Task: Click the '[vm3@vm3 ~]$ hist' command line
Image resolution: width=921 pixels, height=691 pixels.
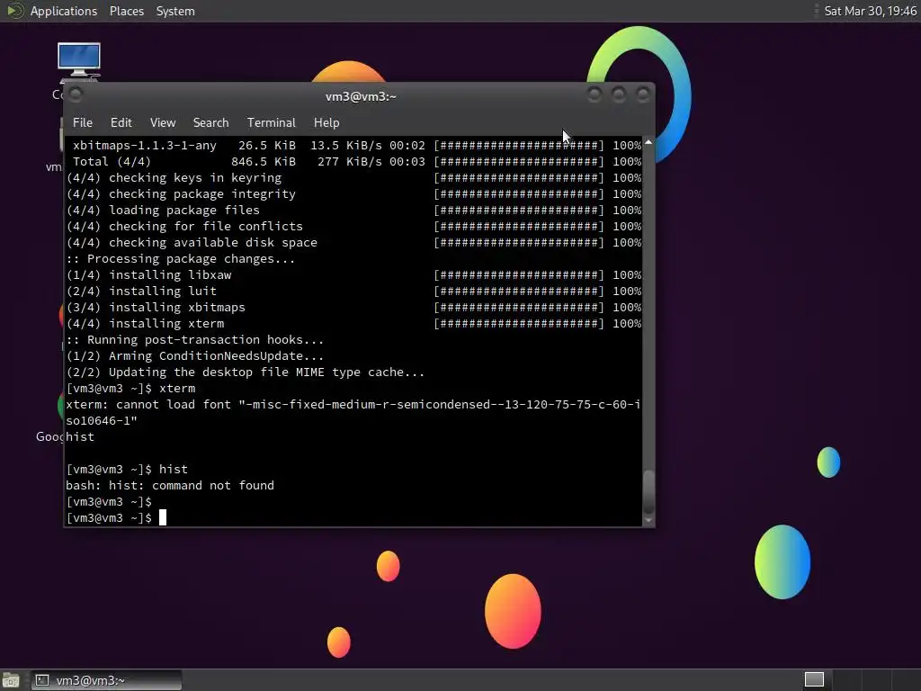Action: 127,469
